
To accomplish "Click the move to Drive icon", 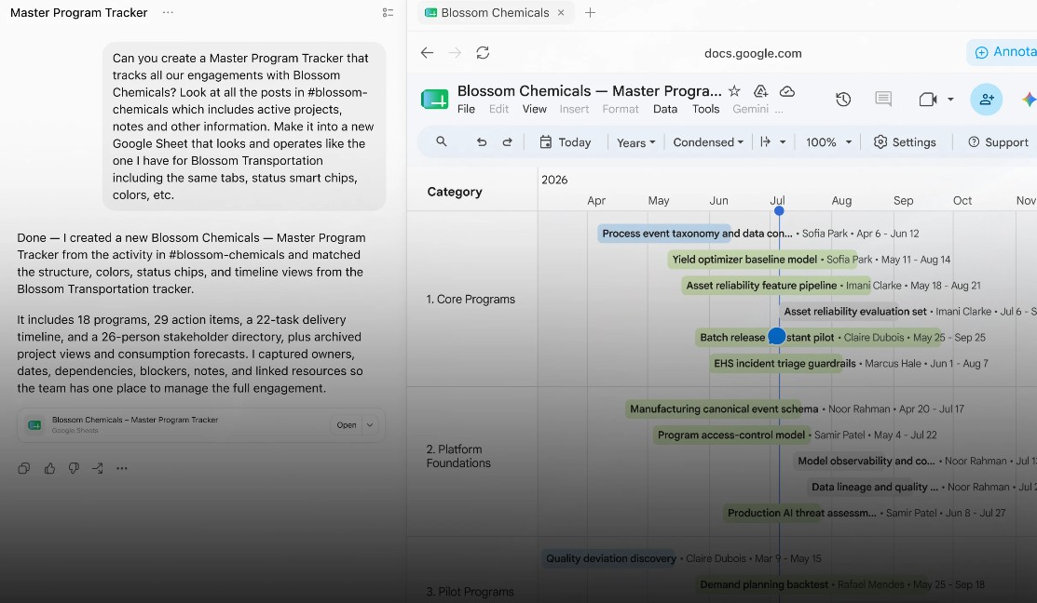I will 760,91.
